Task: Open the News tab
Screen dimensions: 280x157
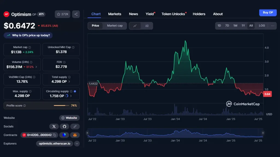Action: 133,14
